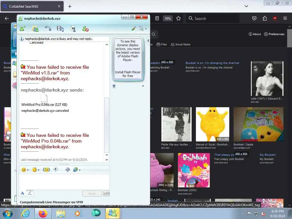The height and width of the screenshot is (219, 292).
Task: Reset the 70% zoom level indicator
Action: pyautogui.click(x=168, y=19)
